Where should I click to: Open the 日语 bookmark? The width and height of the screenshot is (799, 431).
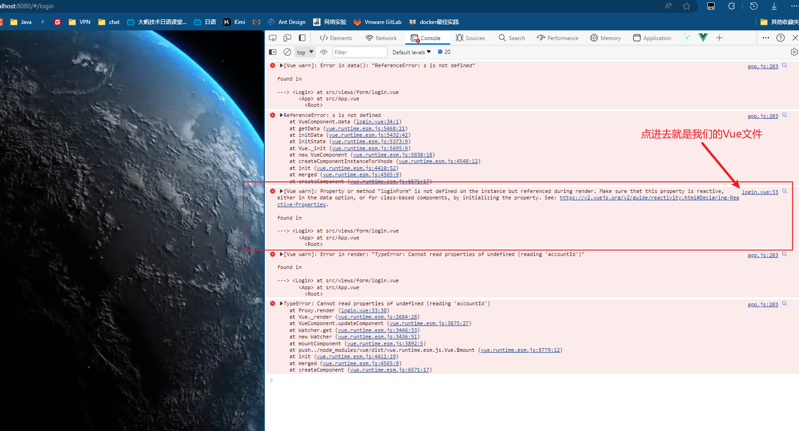(x=205, y=22)
